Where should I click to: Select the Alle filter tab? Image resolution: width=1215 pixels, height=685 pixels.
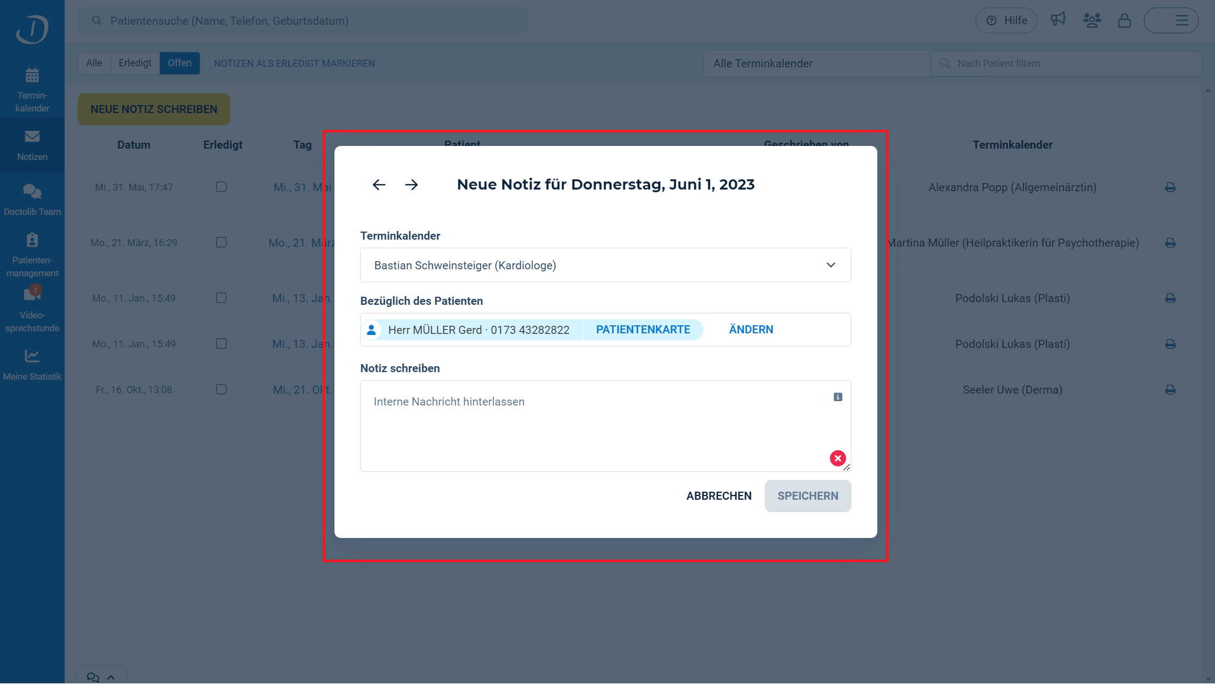coord(94,63)
